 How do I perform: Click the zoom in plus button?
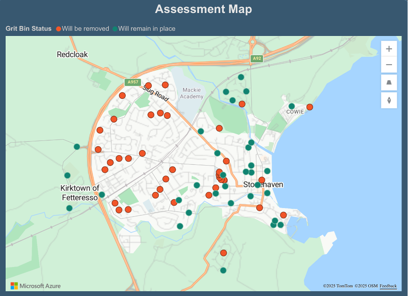click(x=389, y=49)
